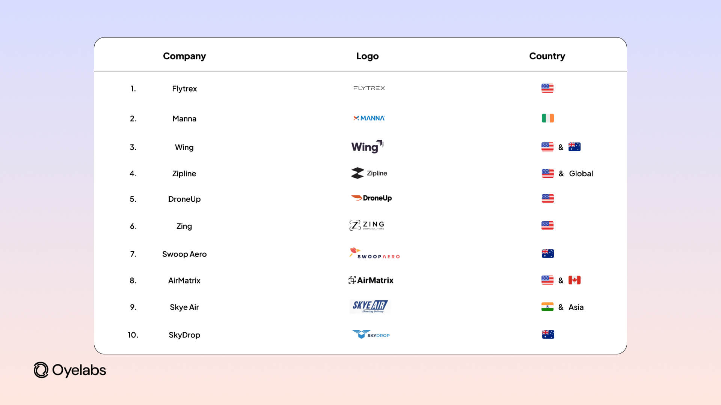Click row number 6.
The width and height of the screenshot is (721, 405).
133,226
